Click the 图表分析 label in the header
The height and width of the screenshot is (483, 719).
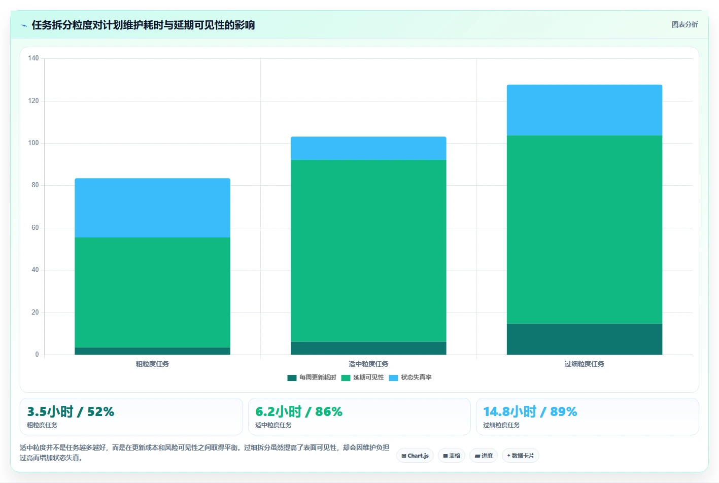684,24
